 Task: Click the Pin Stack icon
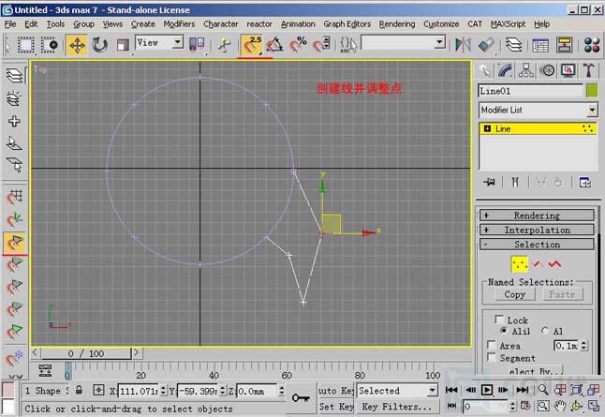489,182
